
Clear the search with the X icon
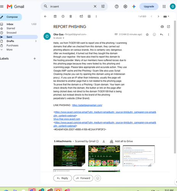point(95,6)
